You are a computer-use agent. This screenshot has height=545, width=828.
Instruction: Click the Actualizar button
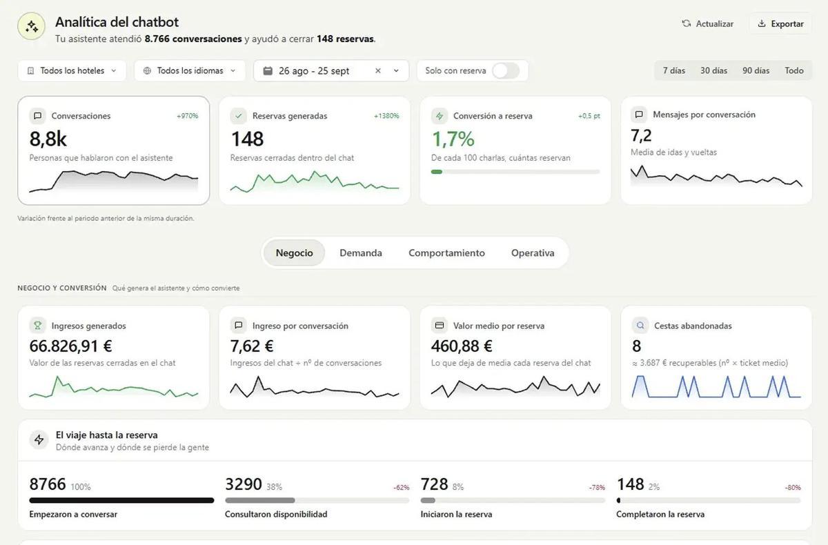707,23
